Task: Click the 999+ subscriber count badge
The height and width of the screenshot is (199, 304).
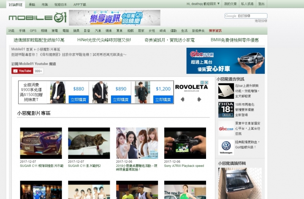Action: 38,71
